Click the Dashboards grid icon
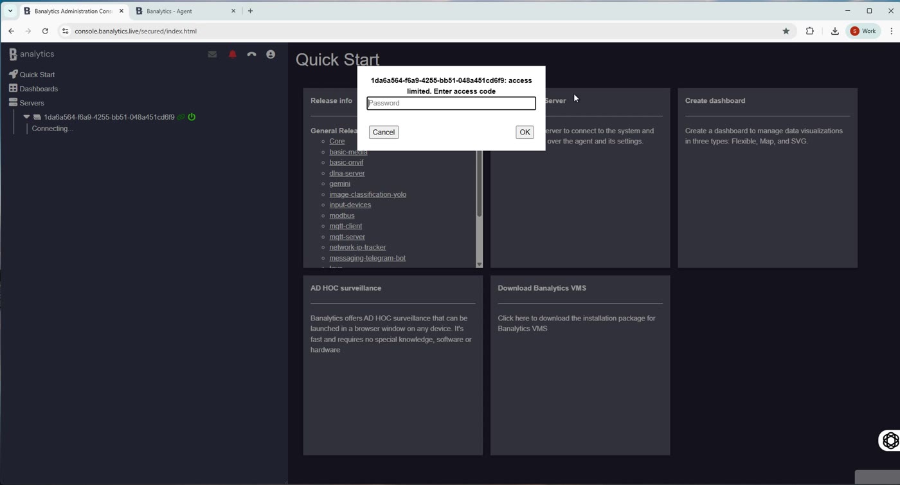The height and width of the screenshot is (485, 900). 13,89
